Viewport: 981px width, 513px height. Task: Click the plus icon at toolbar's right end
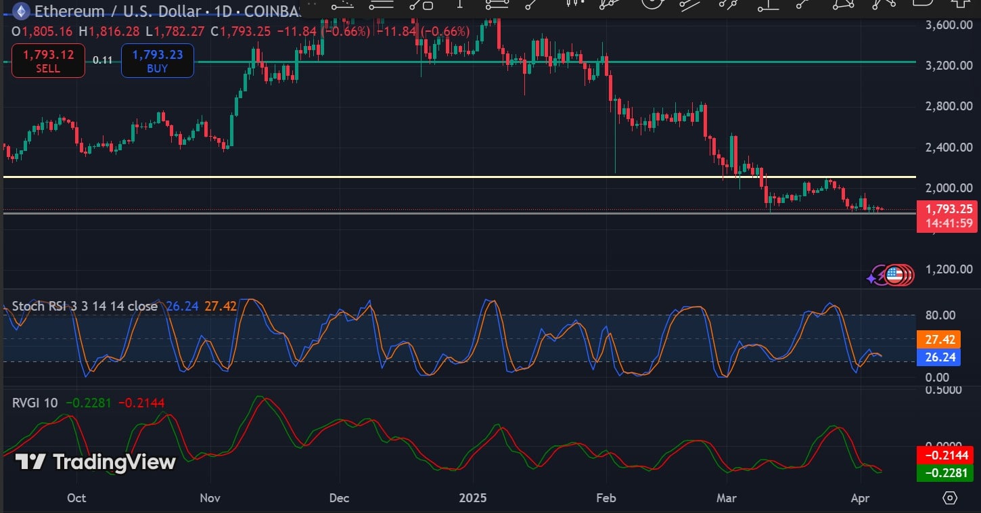pos(959,3)
